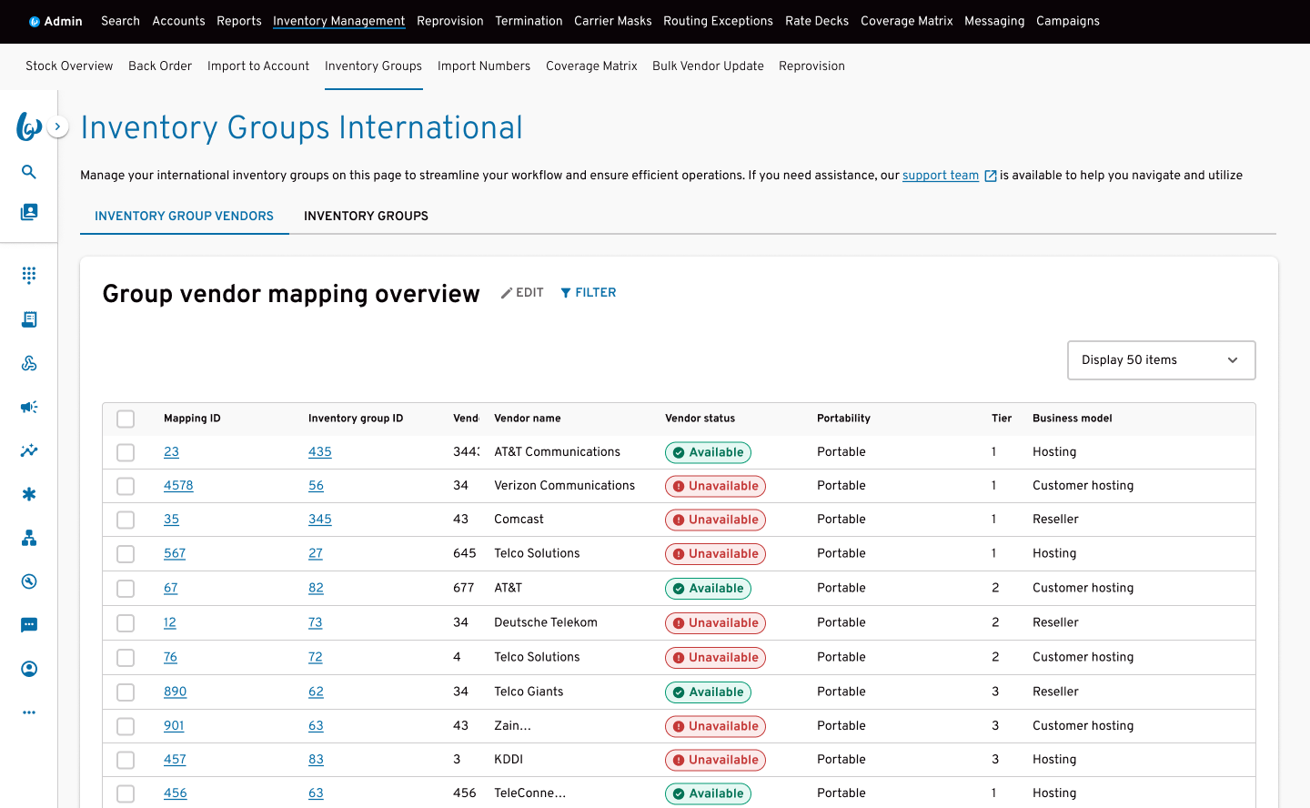Viewport: 1310px width, 808px height.
Task: Click the asterisk icon in sidebar
Action: pyautogui.click(x=29, y=494)
